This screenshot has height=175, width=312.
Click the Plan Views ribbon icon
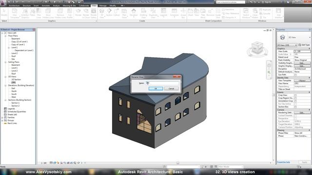(124, 14)
